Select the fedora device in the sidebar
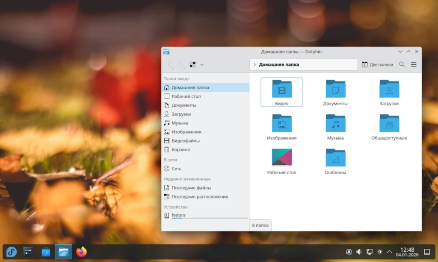 pos(205,215)
